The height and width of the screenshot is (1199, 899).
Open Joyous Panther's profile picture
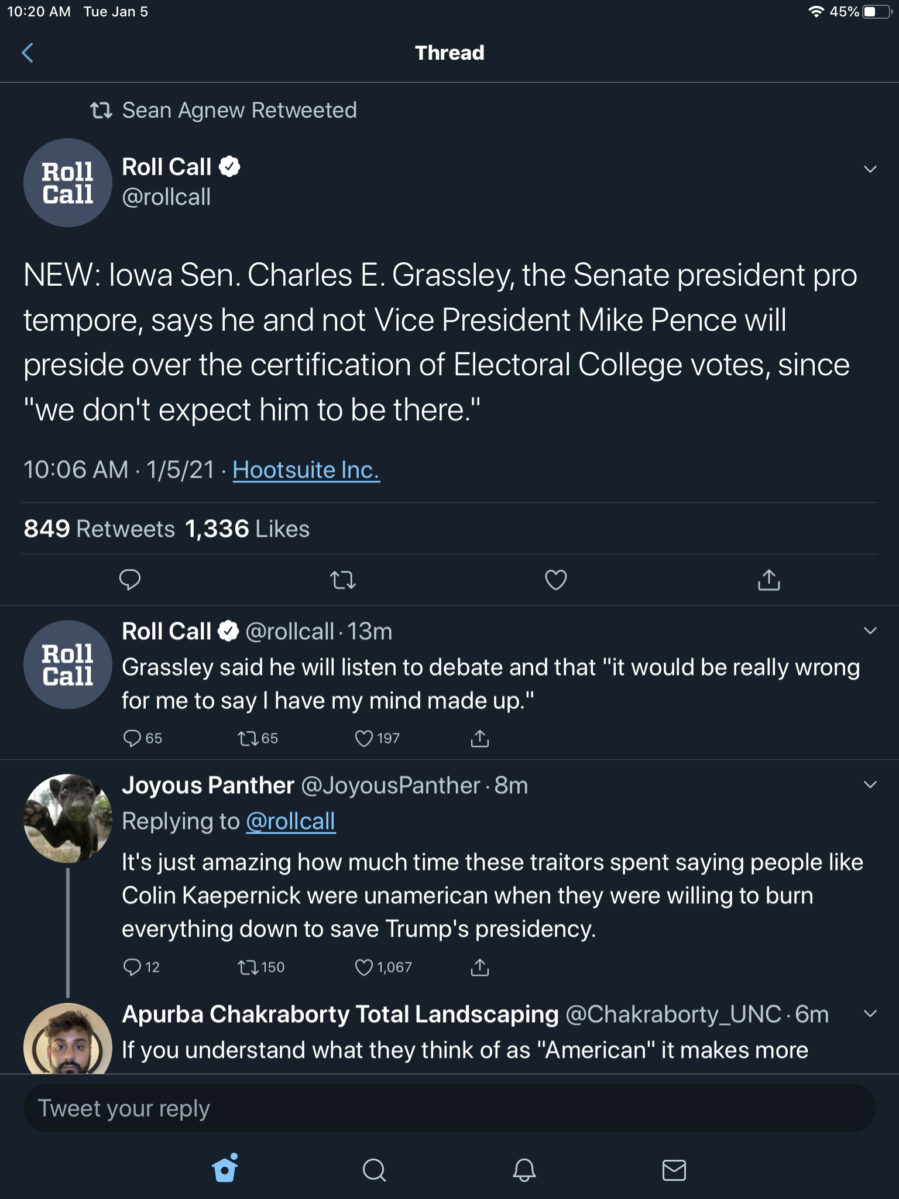[68, 818]
